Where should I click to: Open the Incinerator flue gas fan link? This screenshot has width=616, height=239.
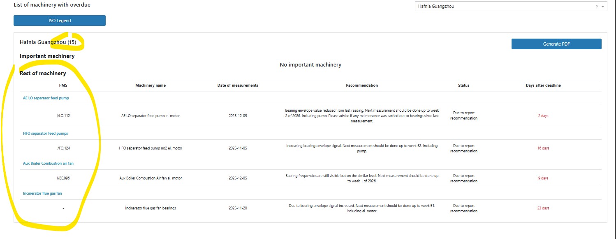tap(42, 193)
